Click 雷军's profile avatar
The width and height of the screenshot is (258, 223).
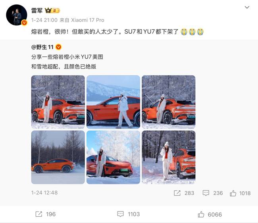pos(17,15)
